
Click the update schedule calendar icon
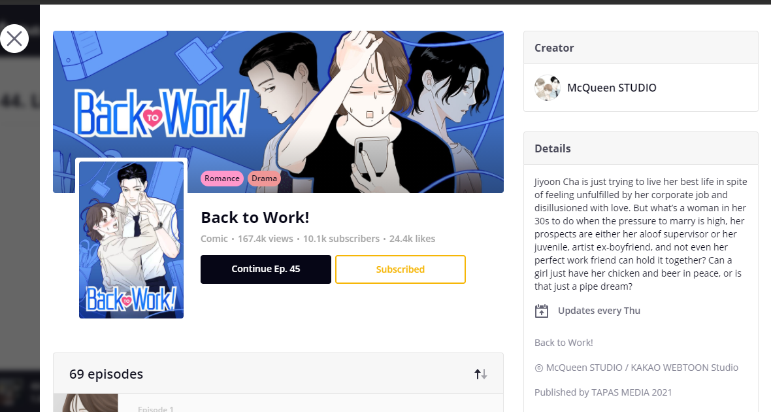542,311
